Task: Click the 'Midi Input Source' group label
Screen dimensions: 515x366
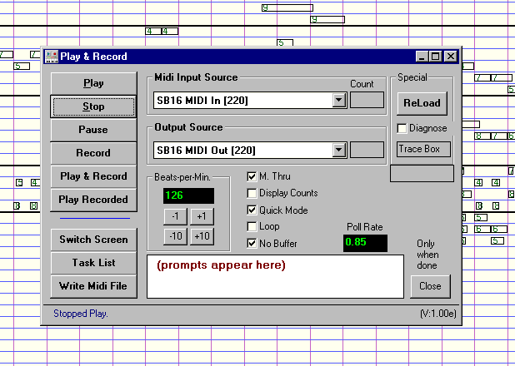Action: [196, 77]
